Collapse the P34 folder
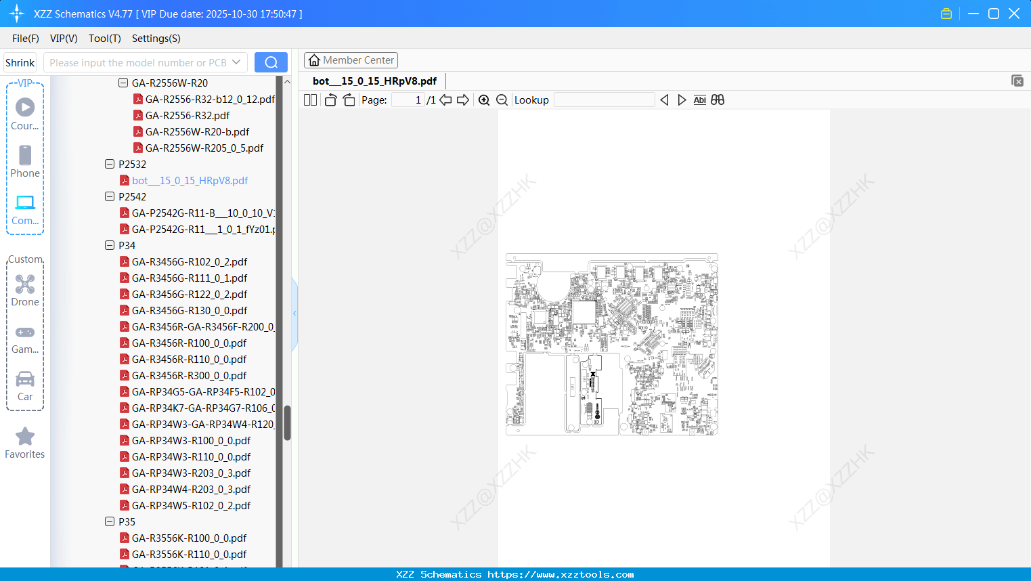 pyautogui.click(x=110, y=245)
